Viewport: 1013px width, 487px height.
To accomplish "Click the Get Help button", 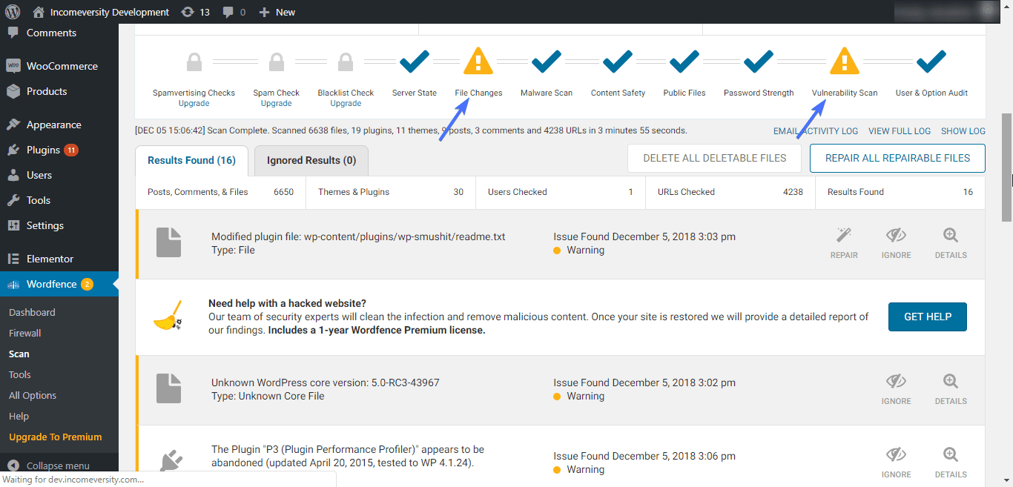I will coord(928,317).
